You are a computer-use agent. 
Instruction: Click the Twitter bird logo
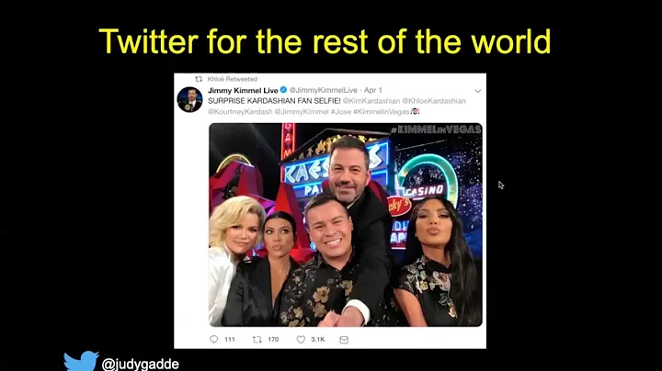81,361
